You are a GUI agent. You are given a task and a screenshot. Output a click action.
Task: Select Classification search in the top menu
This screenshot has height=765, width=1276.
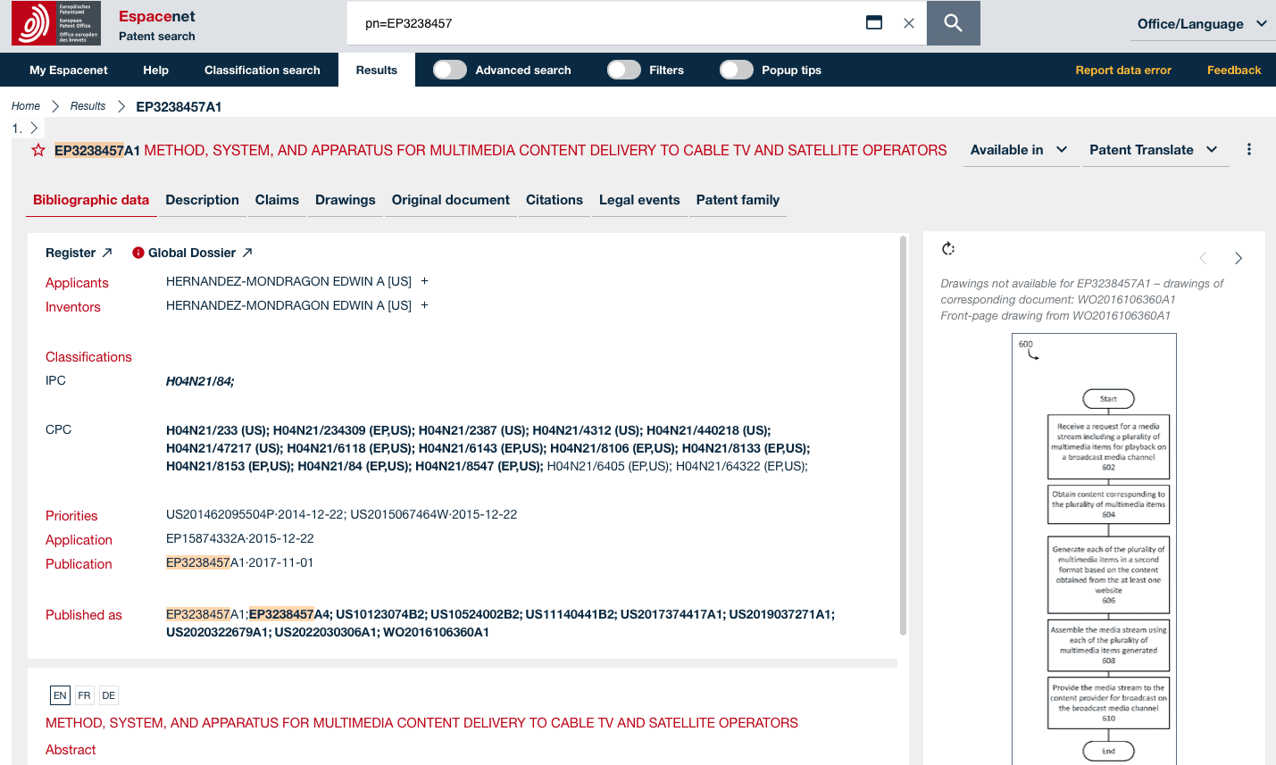tap(263, 70)
